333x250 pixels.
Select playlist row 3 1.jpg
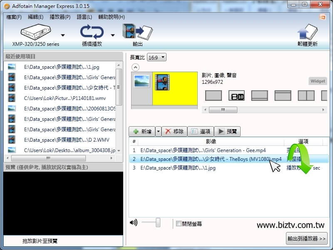pos(229,168)
